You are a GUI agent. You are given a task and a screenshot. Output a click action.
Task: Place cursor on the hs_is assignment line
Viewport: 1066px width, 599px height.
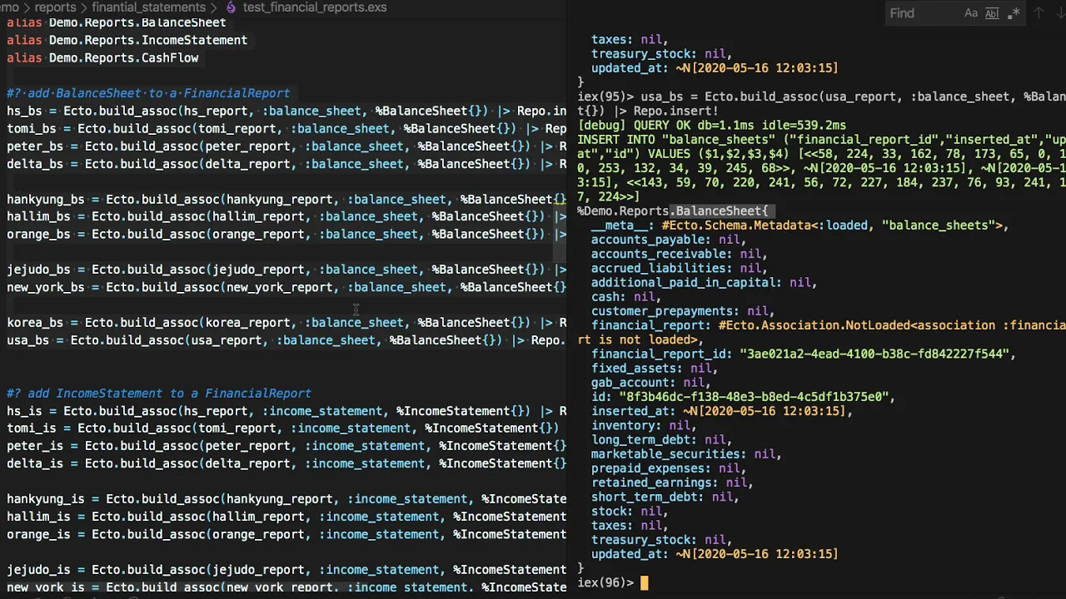coord(286,411)
